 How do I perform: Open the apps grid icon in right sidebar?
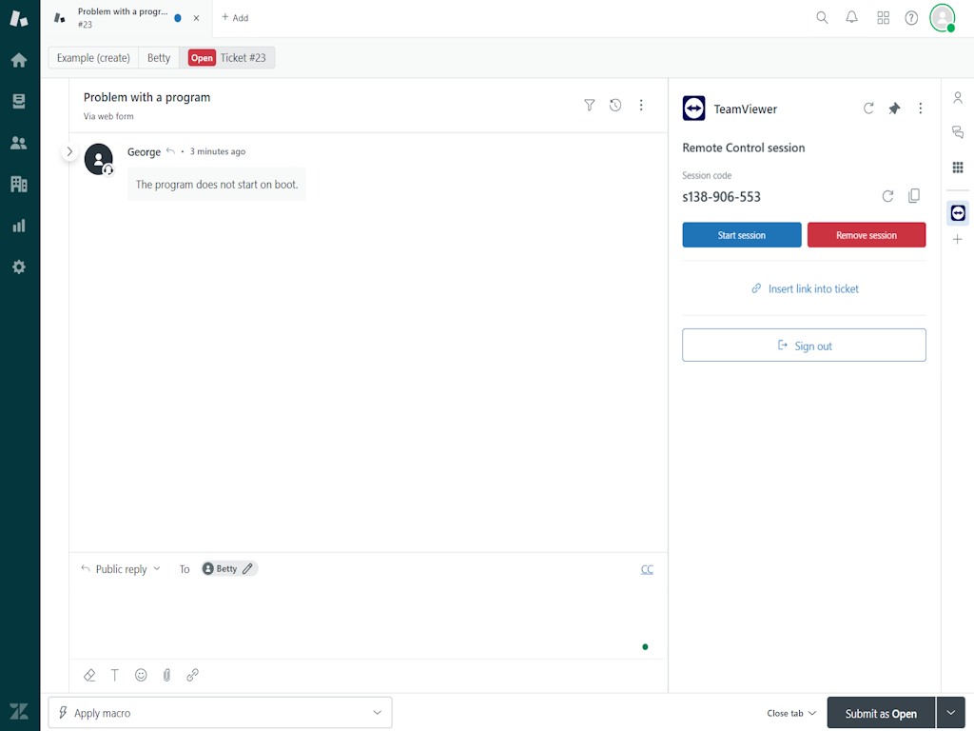958,168
